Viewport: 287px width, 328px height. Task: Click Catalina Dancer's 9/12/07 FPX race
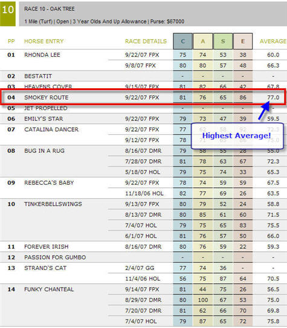pyautogui.click(x=142, y=140)
